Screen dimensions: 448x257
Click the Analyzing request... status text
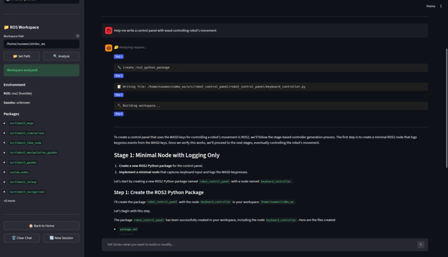133,47
